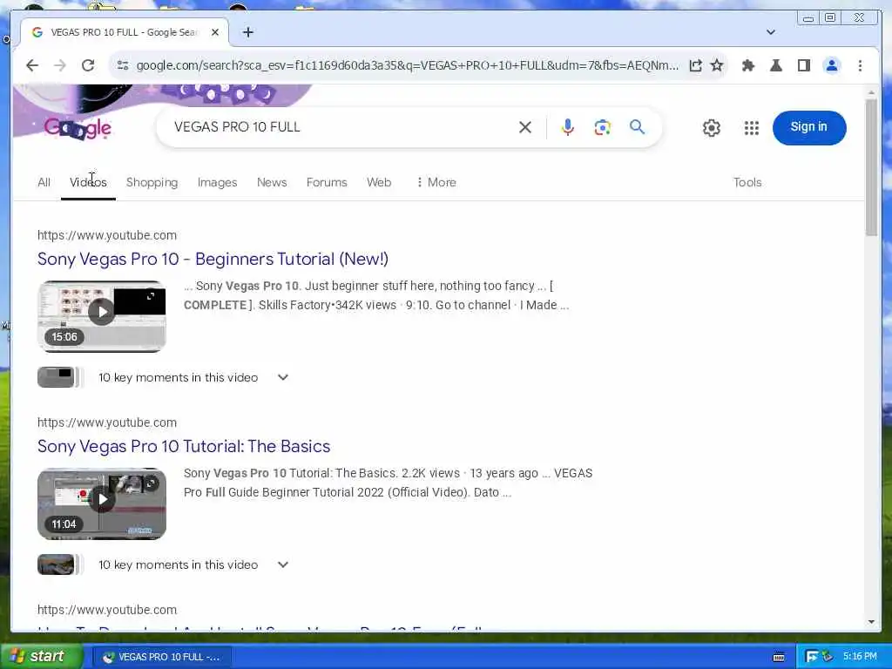Viewport: 892px width, 669px height.
Task: Search by image with Google Lens
Action: [x=603, y=127]
